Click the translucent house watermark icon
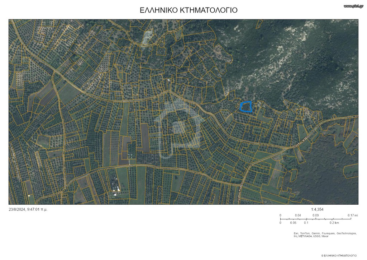367x260 pixels. tap(180, 128)
